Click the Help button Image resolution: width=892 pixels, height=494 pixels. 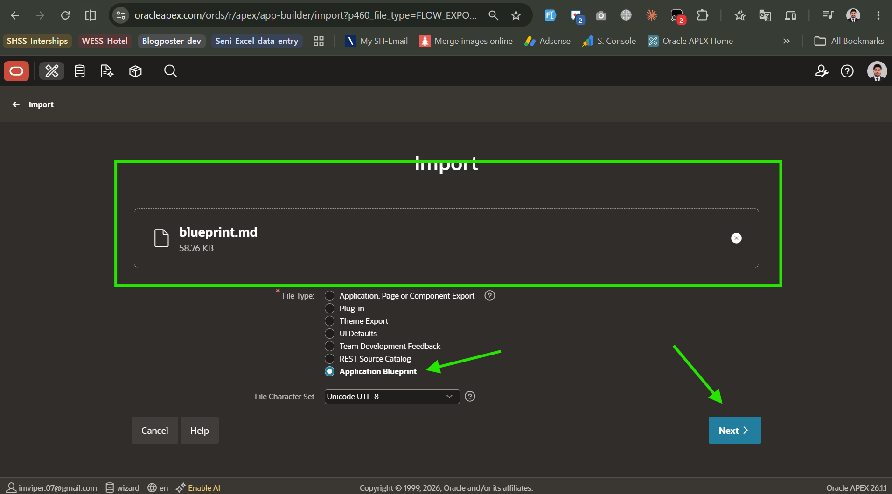(200, 430)
